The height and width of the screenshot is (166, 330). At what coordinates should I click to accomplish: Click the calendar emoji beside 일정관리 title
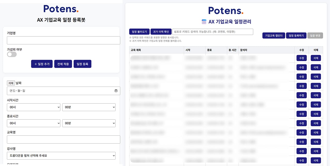pos(204,22)
